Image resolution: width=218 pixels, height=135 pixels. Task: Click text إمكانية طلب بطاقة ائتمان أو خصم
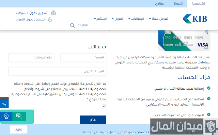coord(179,89)
